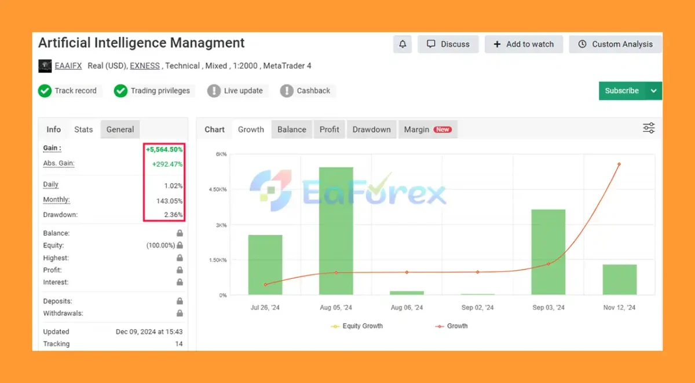Click the notification bell icon
Image resolution: width=695 pixels, height=383 pixels.
tap(403, 44)
